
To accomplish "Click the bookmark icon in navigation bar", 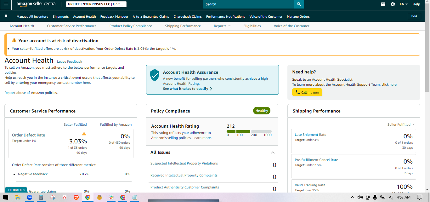I will [x=6, y=16].
